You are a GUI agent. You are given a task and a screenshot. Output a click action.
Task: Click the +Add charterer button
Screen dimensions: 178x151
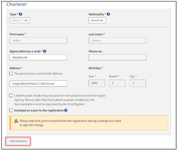pos(18,141)
